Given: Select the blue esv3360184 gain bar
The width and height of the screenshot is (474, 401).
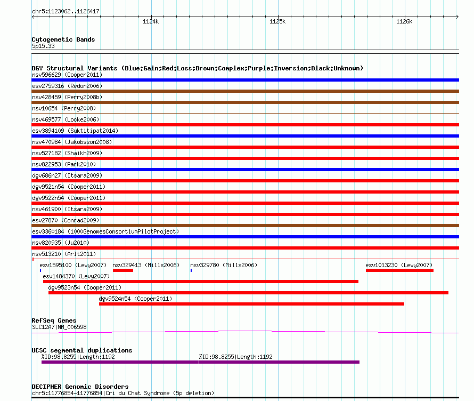Looking at the screenshot, I should (x=245, y=237).
